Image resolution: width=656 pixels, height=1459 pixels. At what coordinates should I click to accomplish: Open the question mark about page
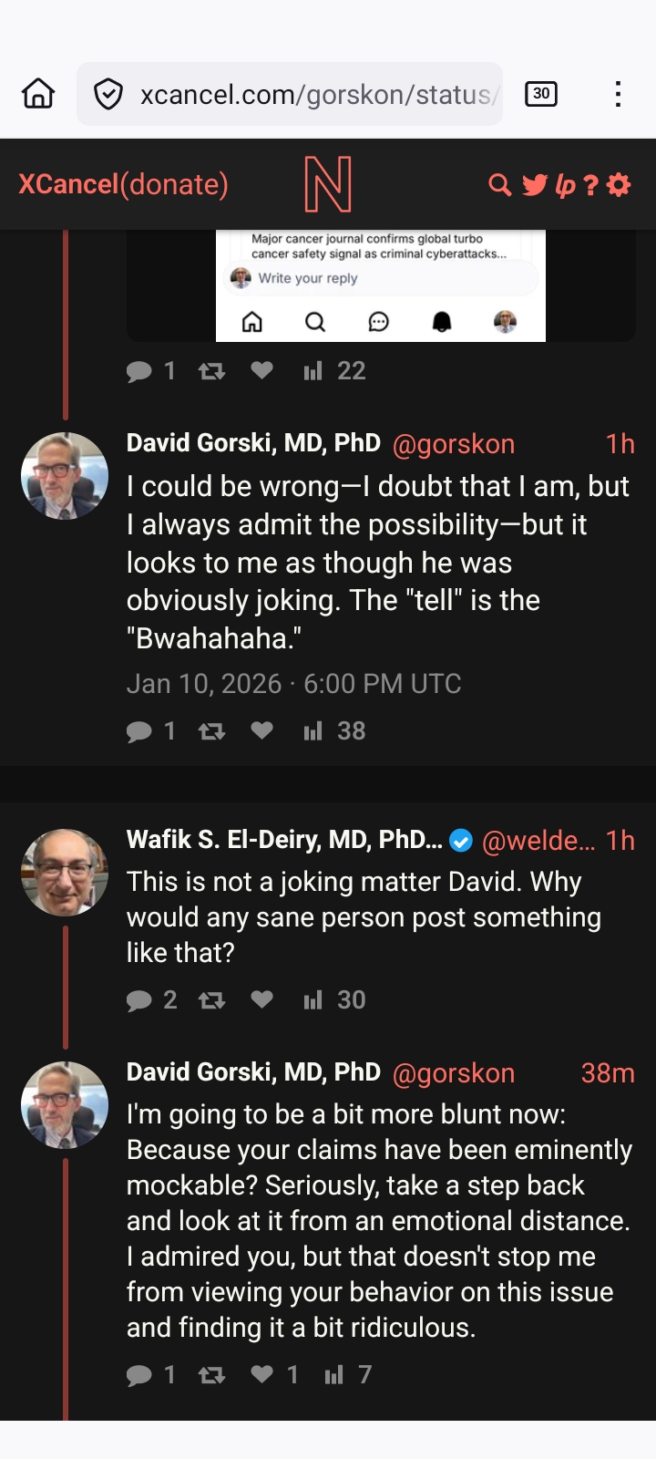pos(590,185)
